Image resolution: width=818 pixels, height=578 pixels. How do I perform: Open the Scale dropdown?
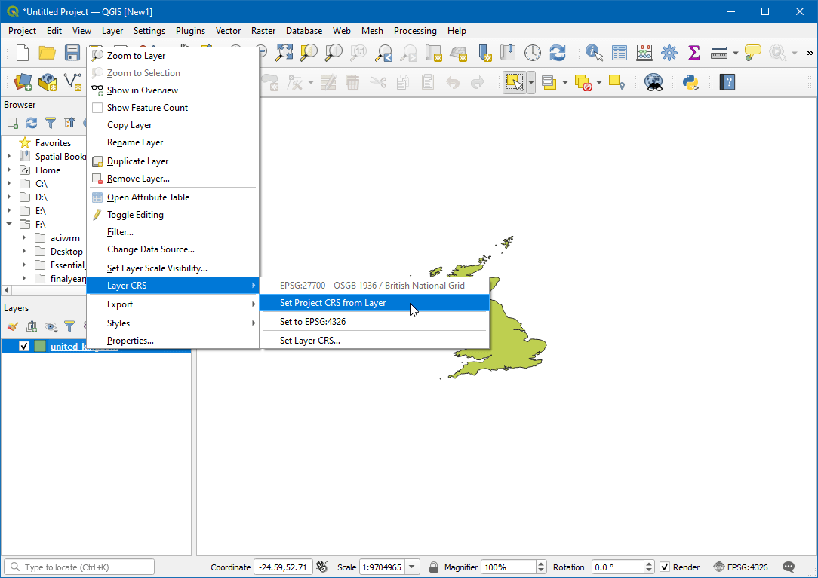click(x=411, y=567)
